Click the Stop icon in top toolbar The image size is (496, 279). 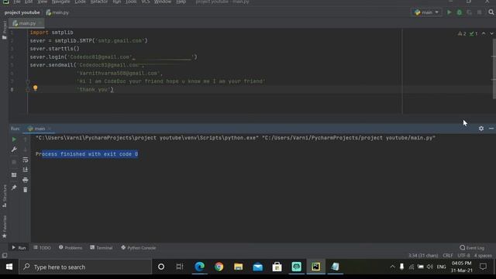[480, 12]
